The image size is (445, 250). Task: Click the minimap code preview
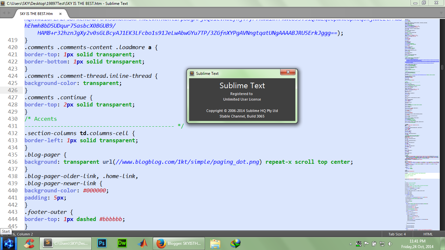coord(422,124)
